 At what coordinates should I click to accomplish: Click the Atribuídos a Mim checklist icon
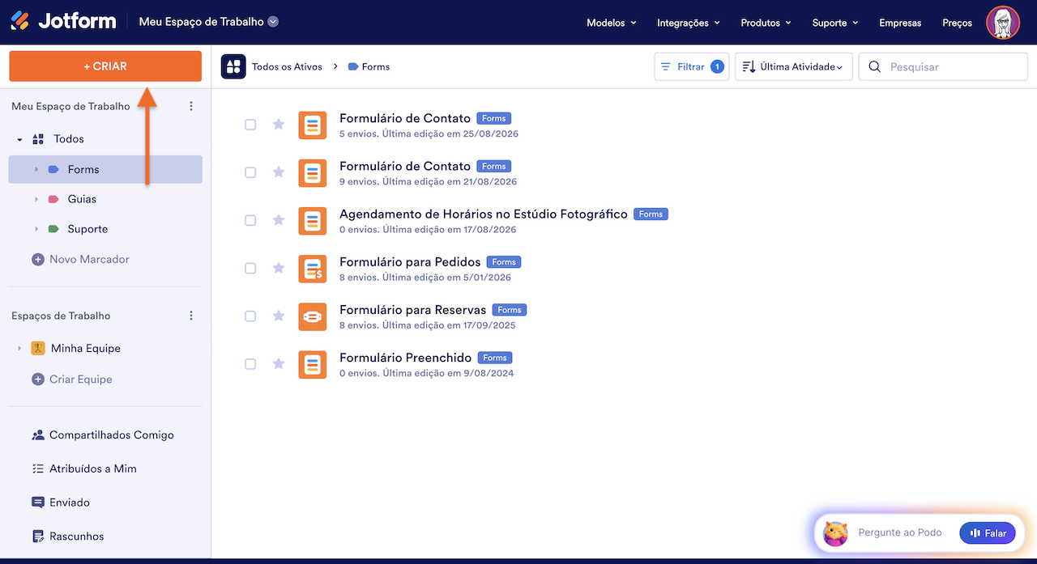click(x=37, y=469)
